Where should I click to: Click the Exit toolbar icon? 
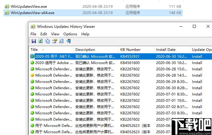68,41
